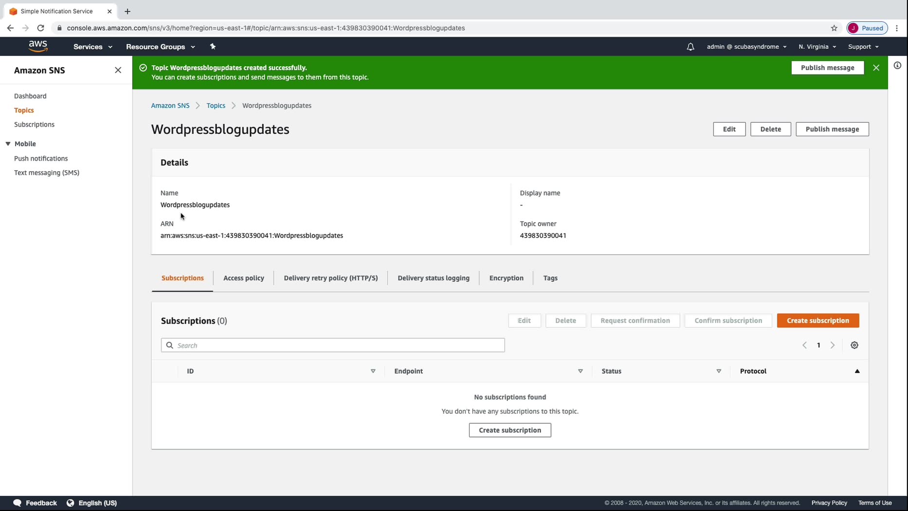The height and width of the screenshot is (511, 908).
Task: Edit the Wordpressblogupdates topic
Action: (729, 129)
